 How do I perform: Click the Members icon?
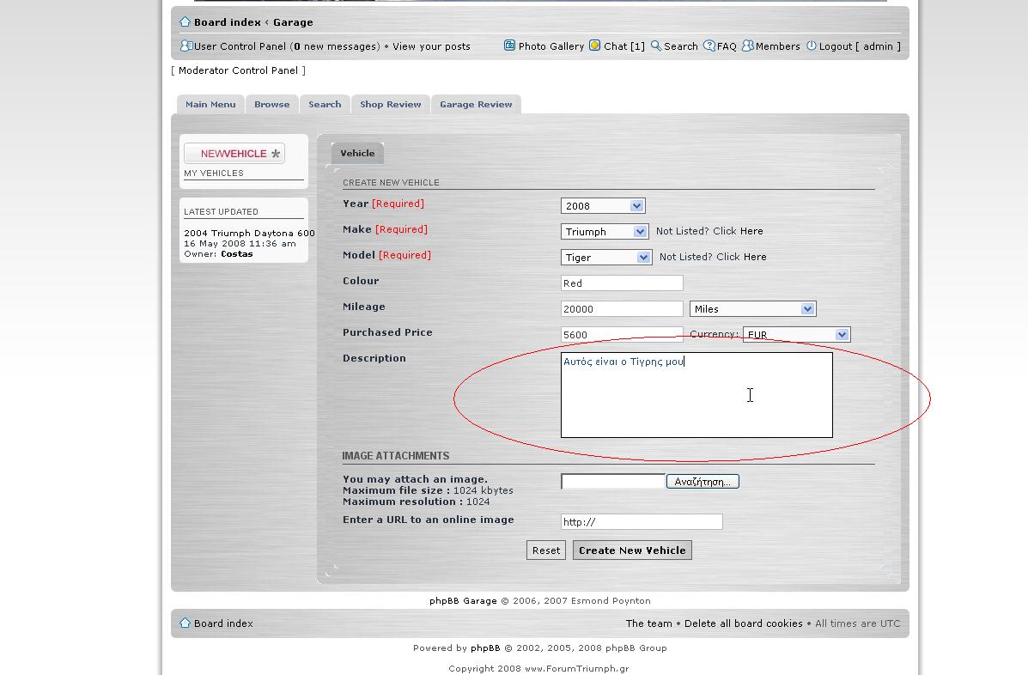tap(747, 46)
